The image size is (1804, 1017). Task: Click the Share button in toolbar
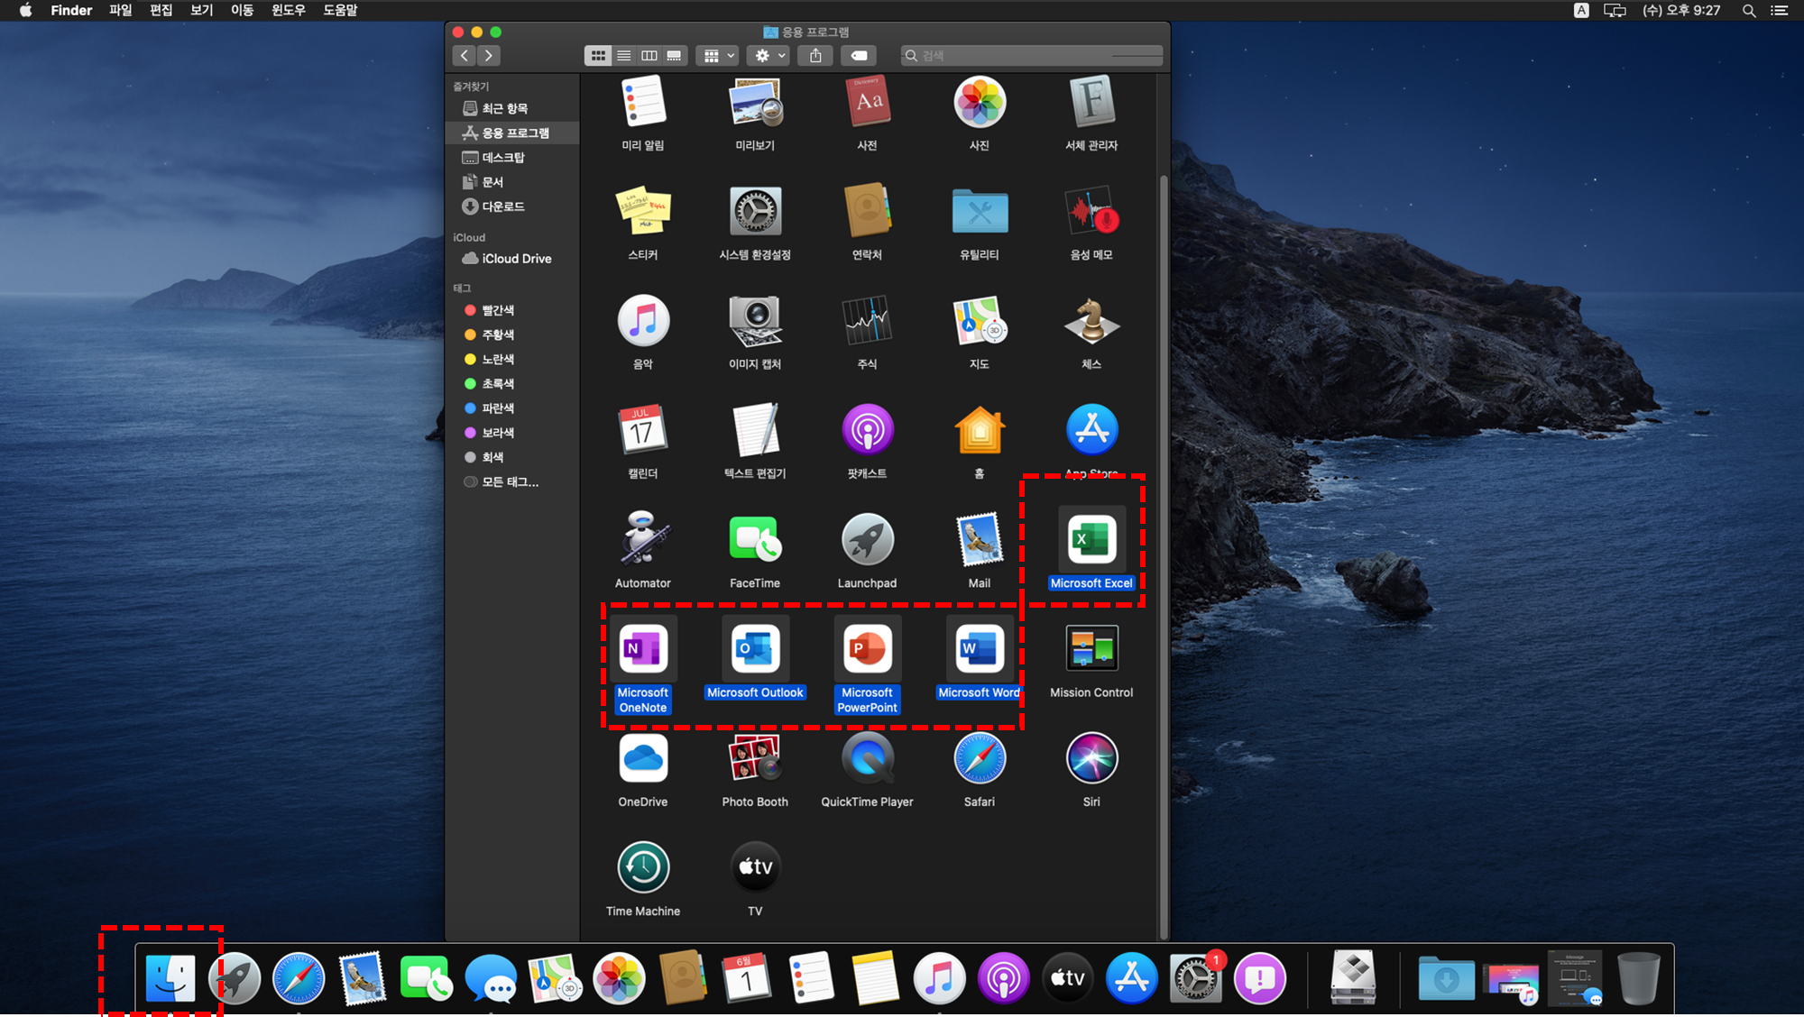tap(815, 56)
